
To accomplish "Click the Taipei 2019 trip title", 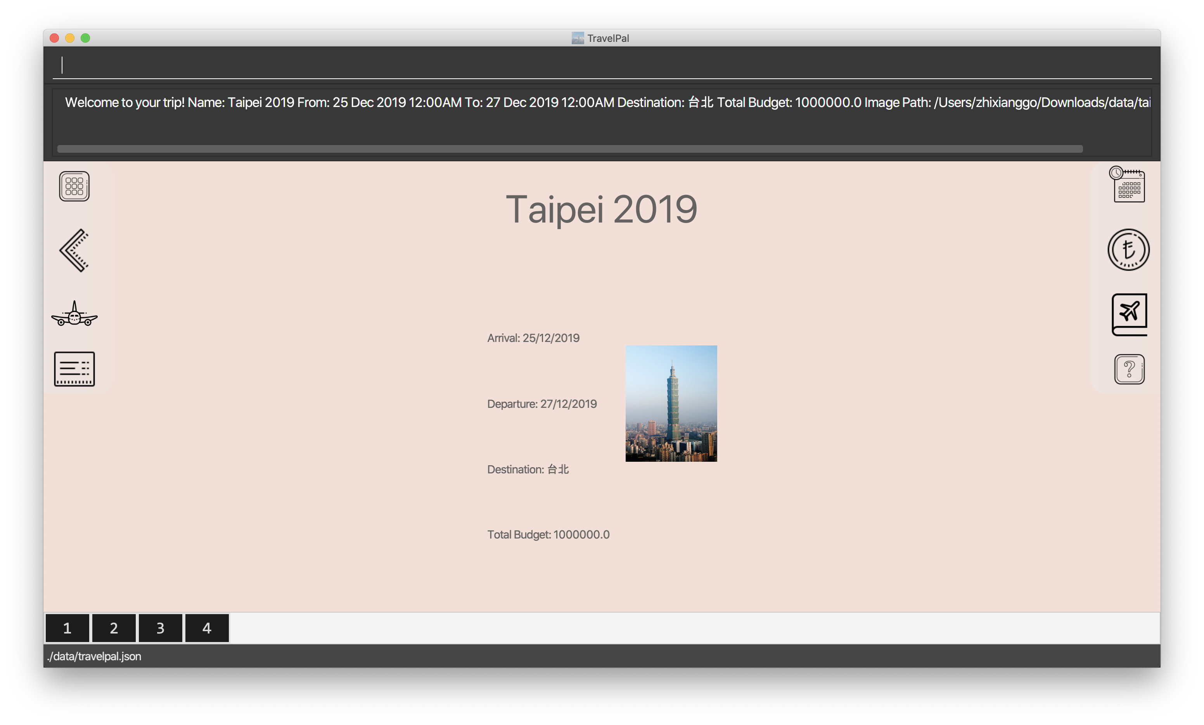I will pos(601,209).
